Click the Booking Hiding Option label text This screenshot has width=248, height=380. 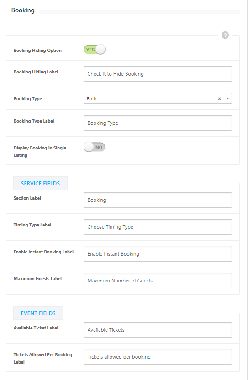37,51
